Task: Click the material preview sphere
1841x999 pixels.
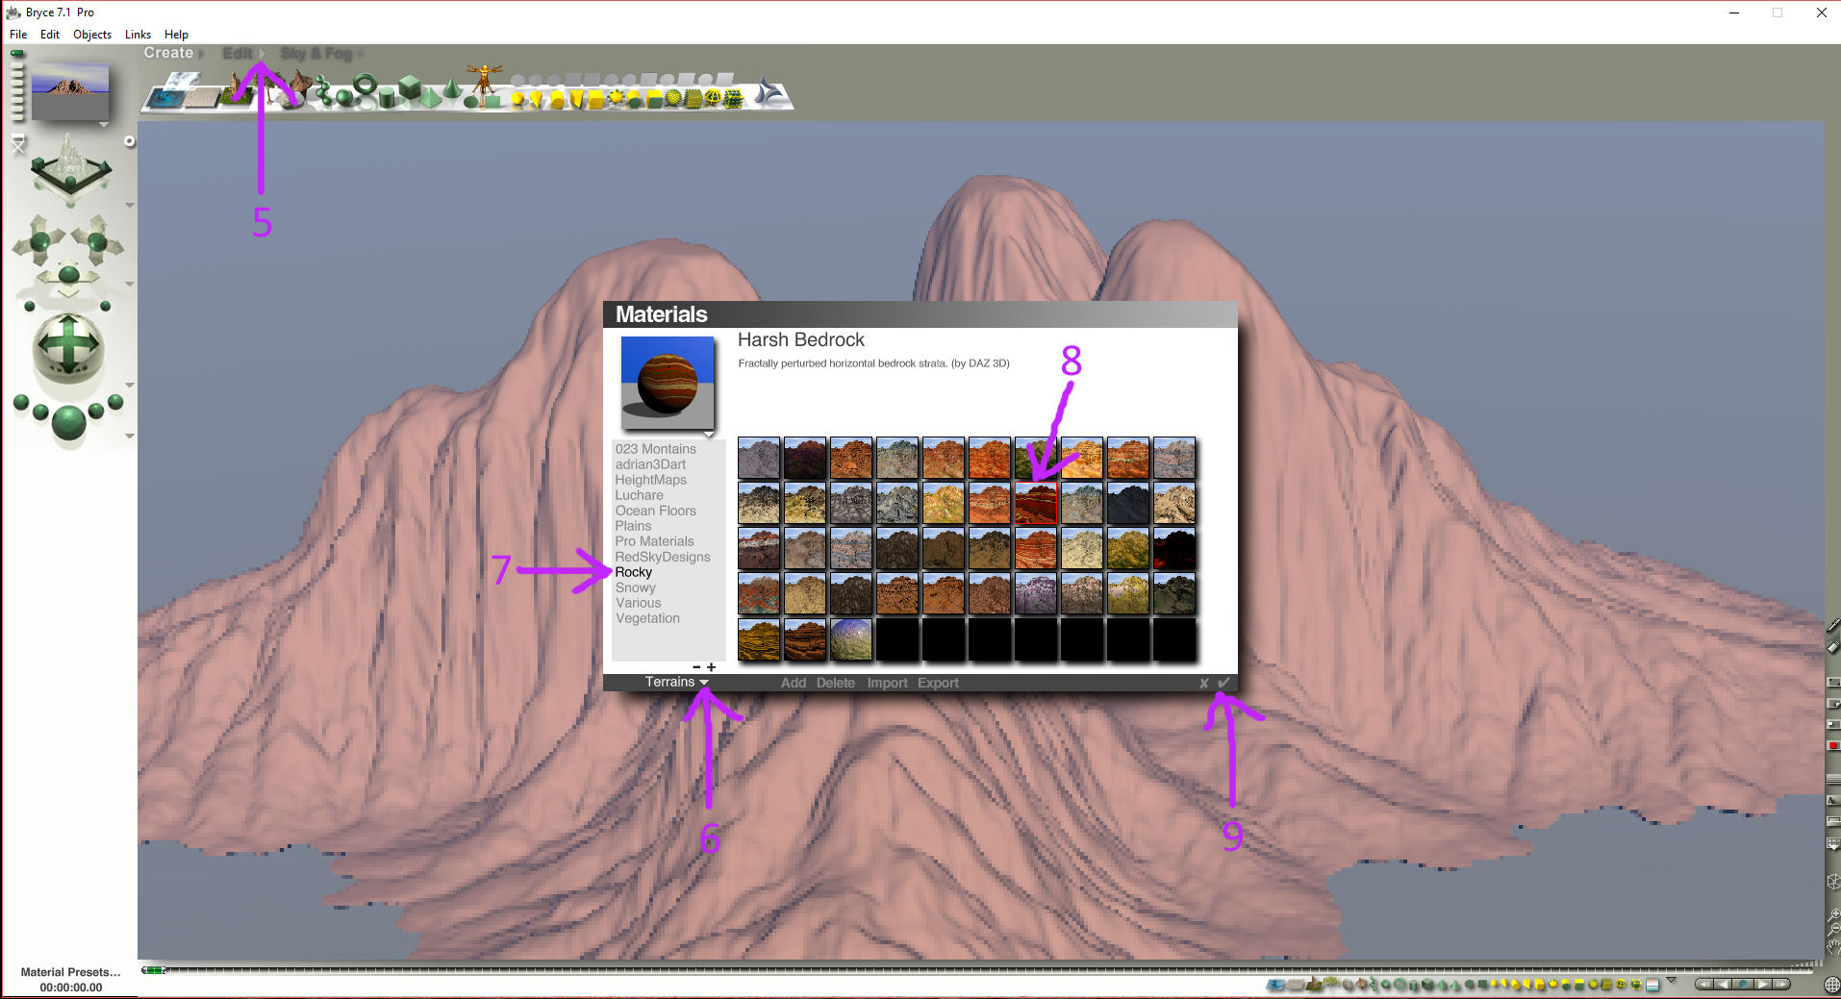Action: coord(668,383)
